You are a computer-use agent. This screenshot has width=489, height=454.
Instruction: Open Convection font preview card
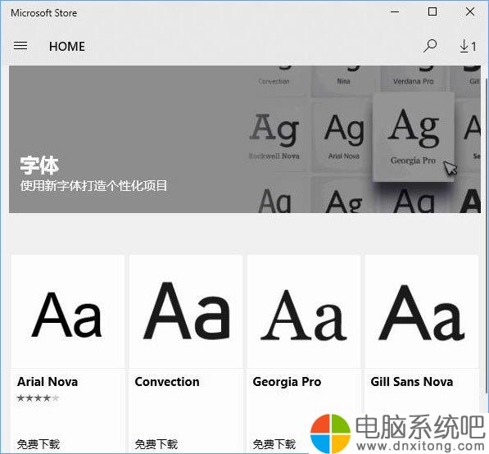coord(186,311)
